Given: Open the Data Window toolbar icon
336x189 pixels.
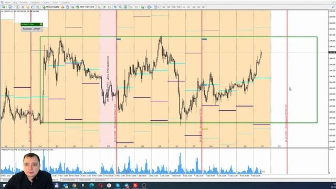Looking at the screenshot, I should tap(23, 7).
